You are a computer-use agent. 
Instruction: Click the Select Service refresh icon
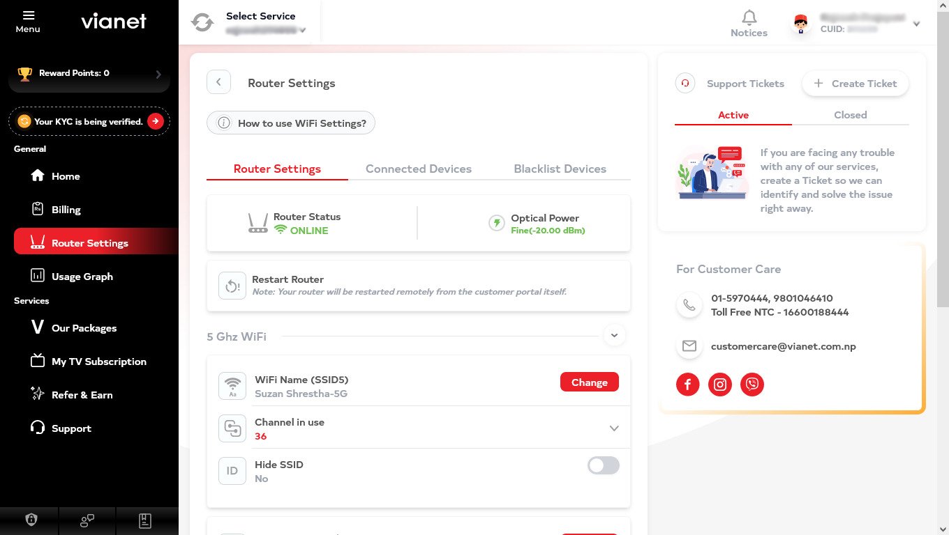coord(202,22)
